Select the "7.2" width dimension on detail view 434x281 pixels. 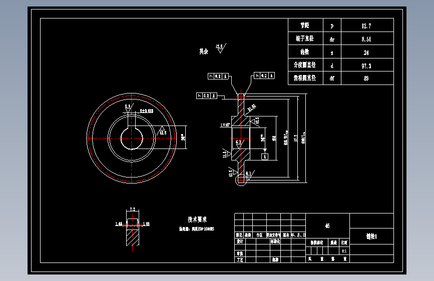133,209
